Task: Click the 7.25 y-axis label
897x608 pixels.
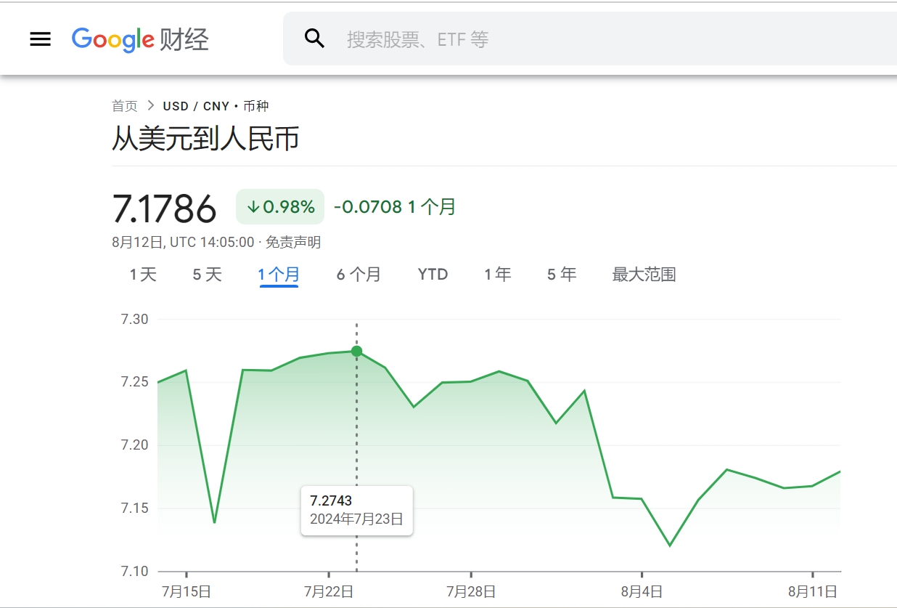Action: (x=134, y=382)
